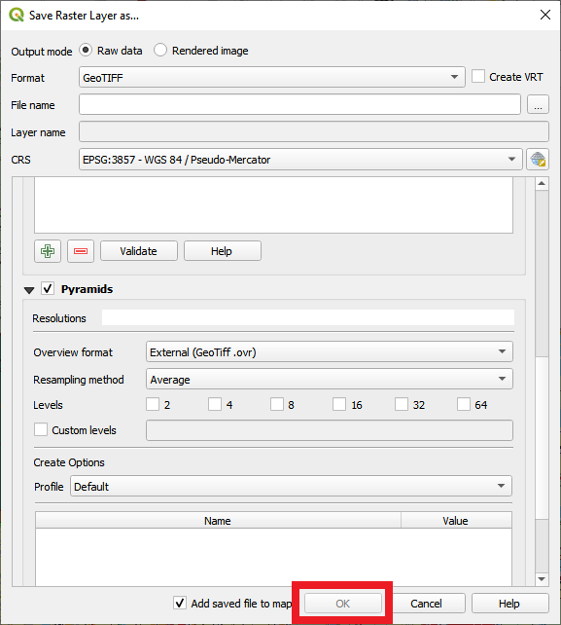Viewport: 561px width, 625px height.
Task: Click into the File name field
Action: tap(299, 104)
